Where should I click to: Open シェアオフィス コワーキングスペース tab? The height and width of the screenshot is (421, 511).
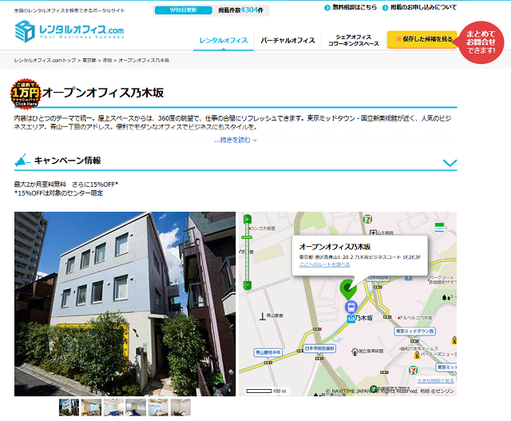tap(354, 40)
